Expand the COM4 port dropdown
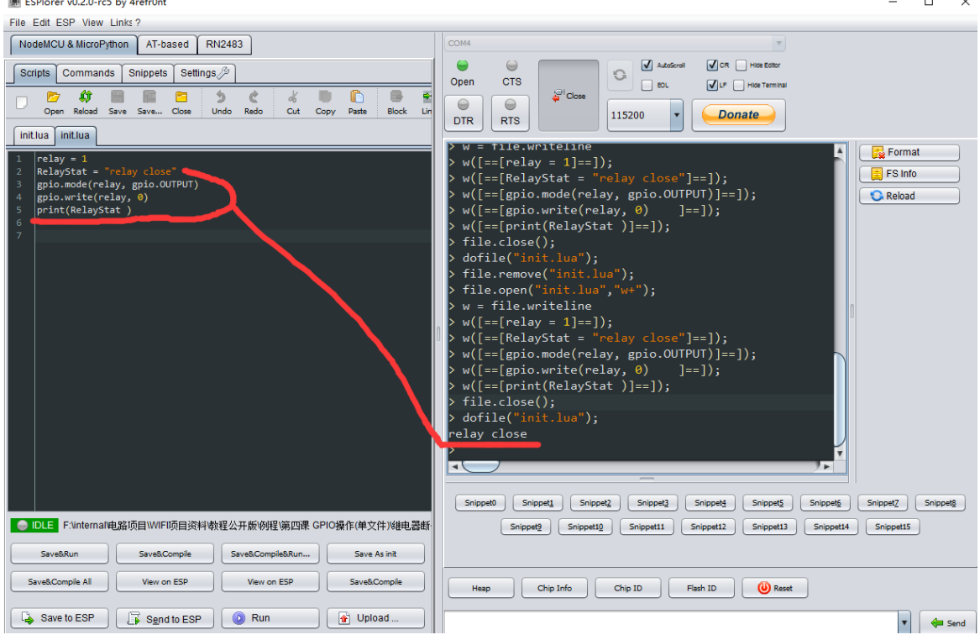 [x=778, y=43]
